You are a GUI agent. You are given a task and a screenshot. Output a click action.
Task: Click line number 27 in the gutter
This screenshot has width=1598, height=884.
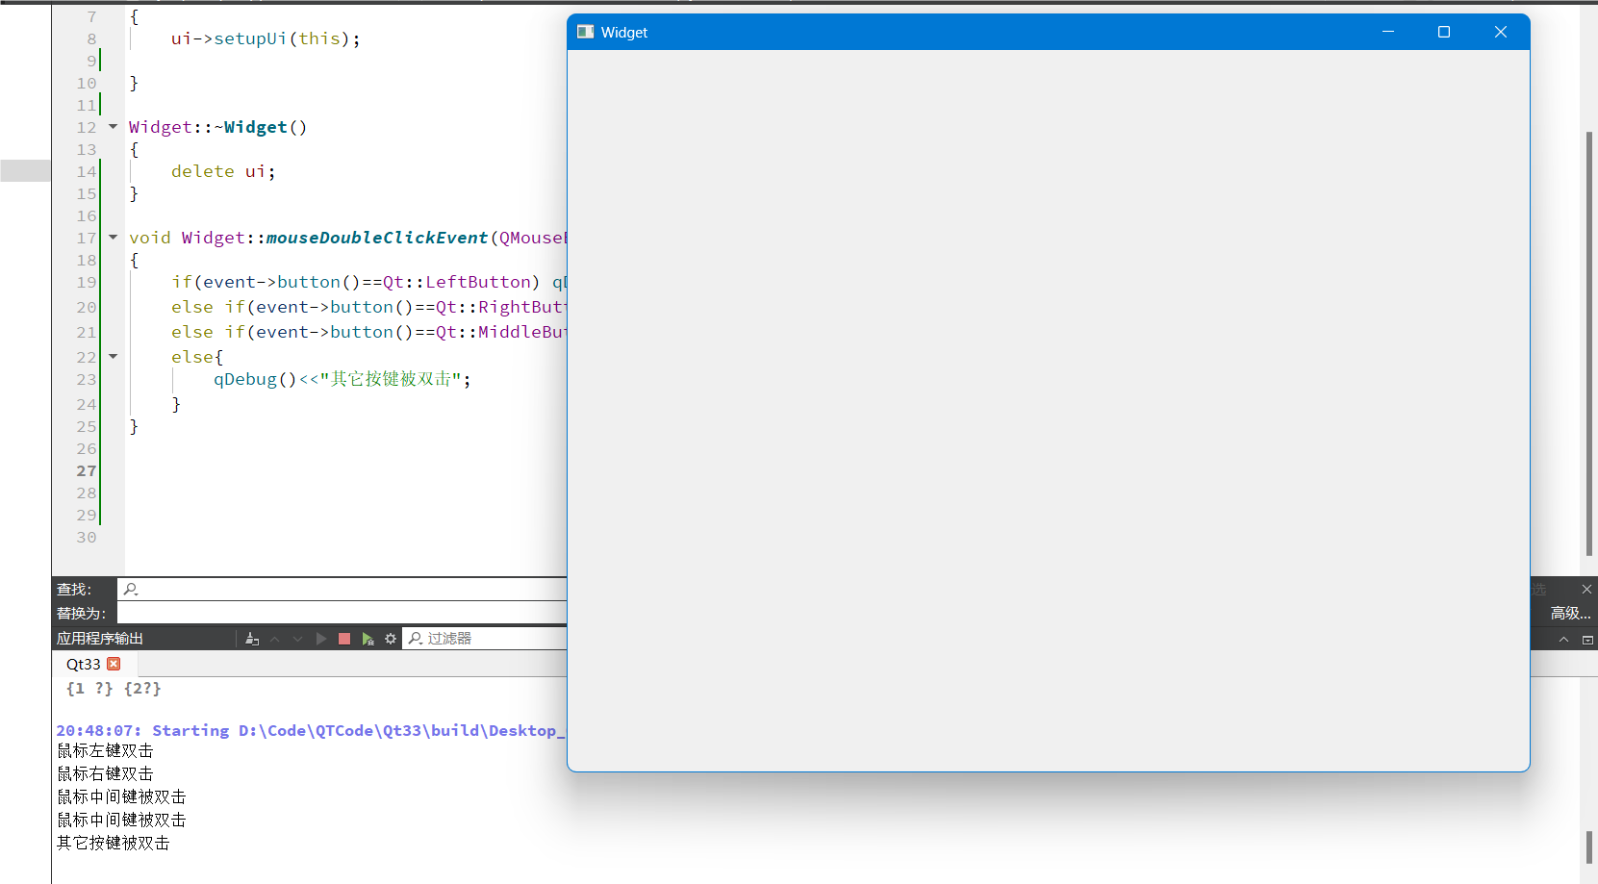pyautogui.click(x=87, y=471)
